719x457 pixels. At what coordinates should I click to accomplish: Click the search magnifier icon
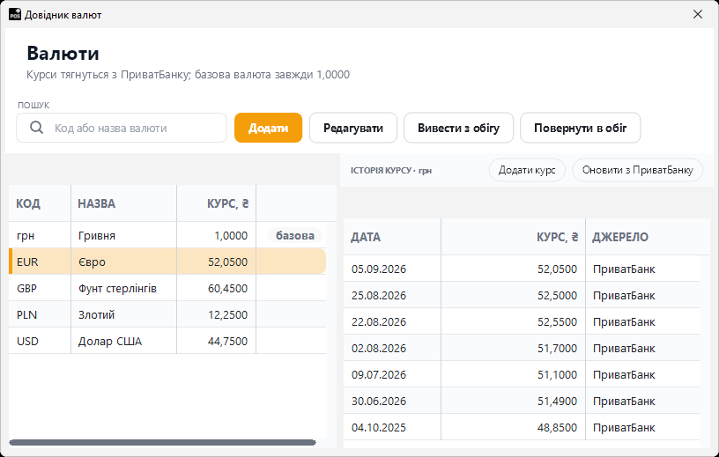point(37,128)
